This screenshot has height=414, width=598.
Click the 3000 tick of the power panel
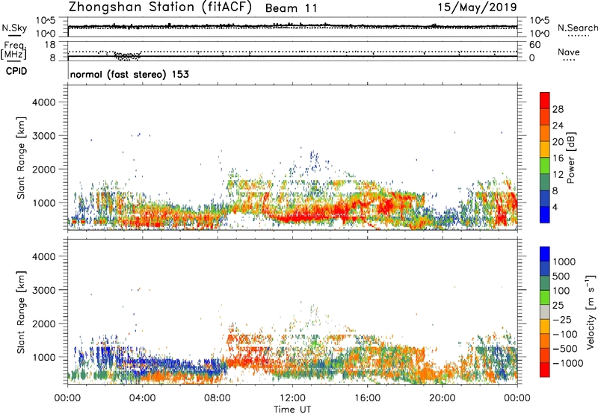pos(44,136)
